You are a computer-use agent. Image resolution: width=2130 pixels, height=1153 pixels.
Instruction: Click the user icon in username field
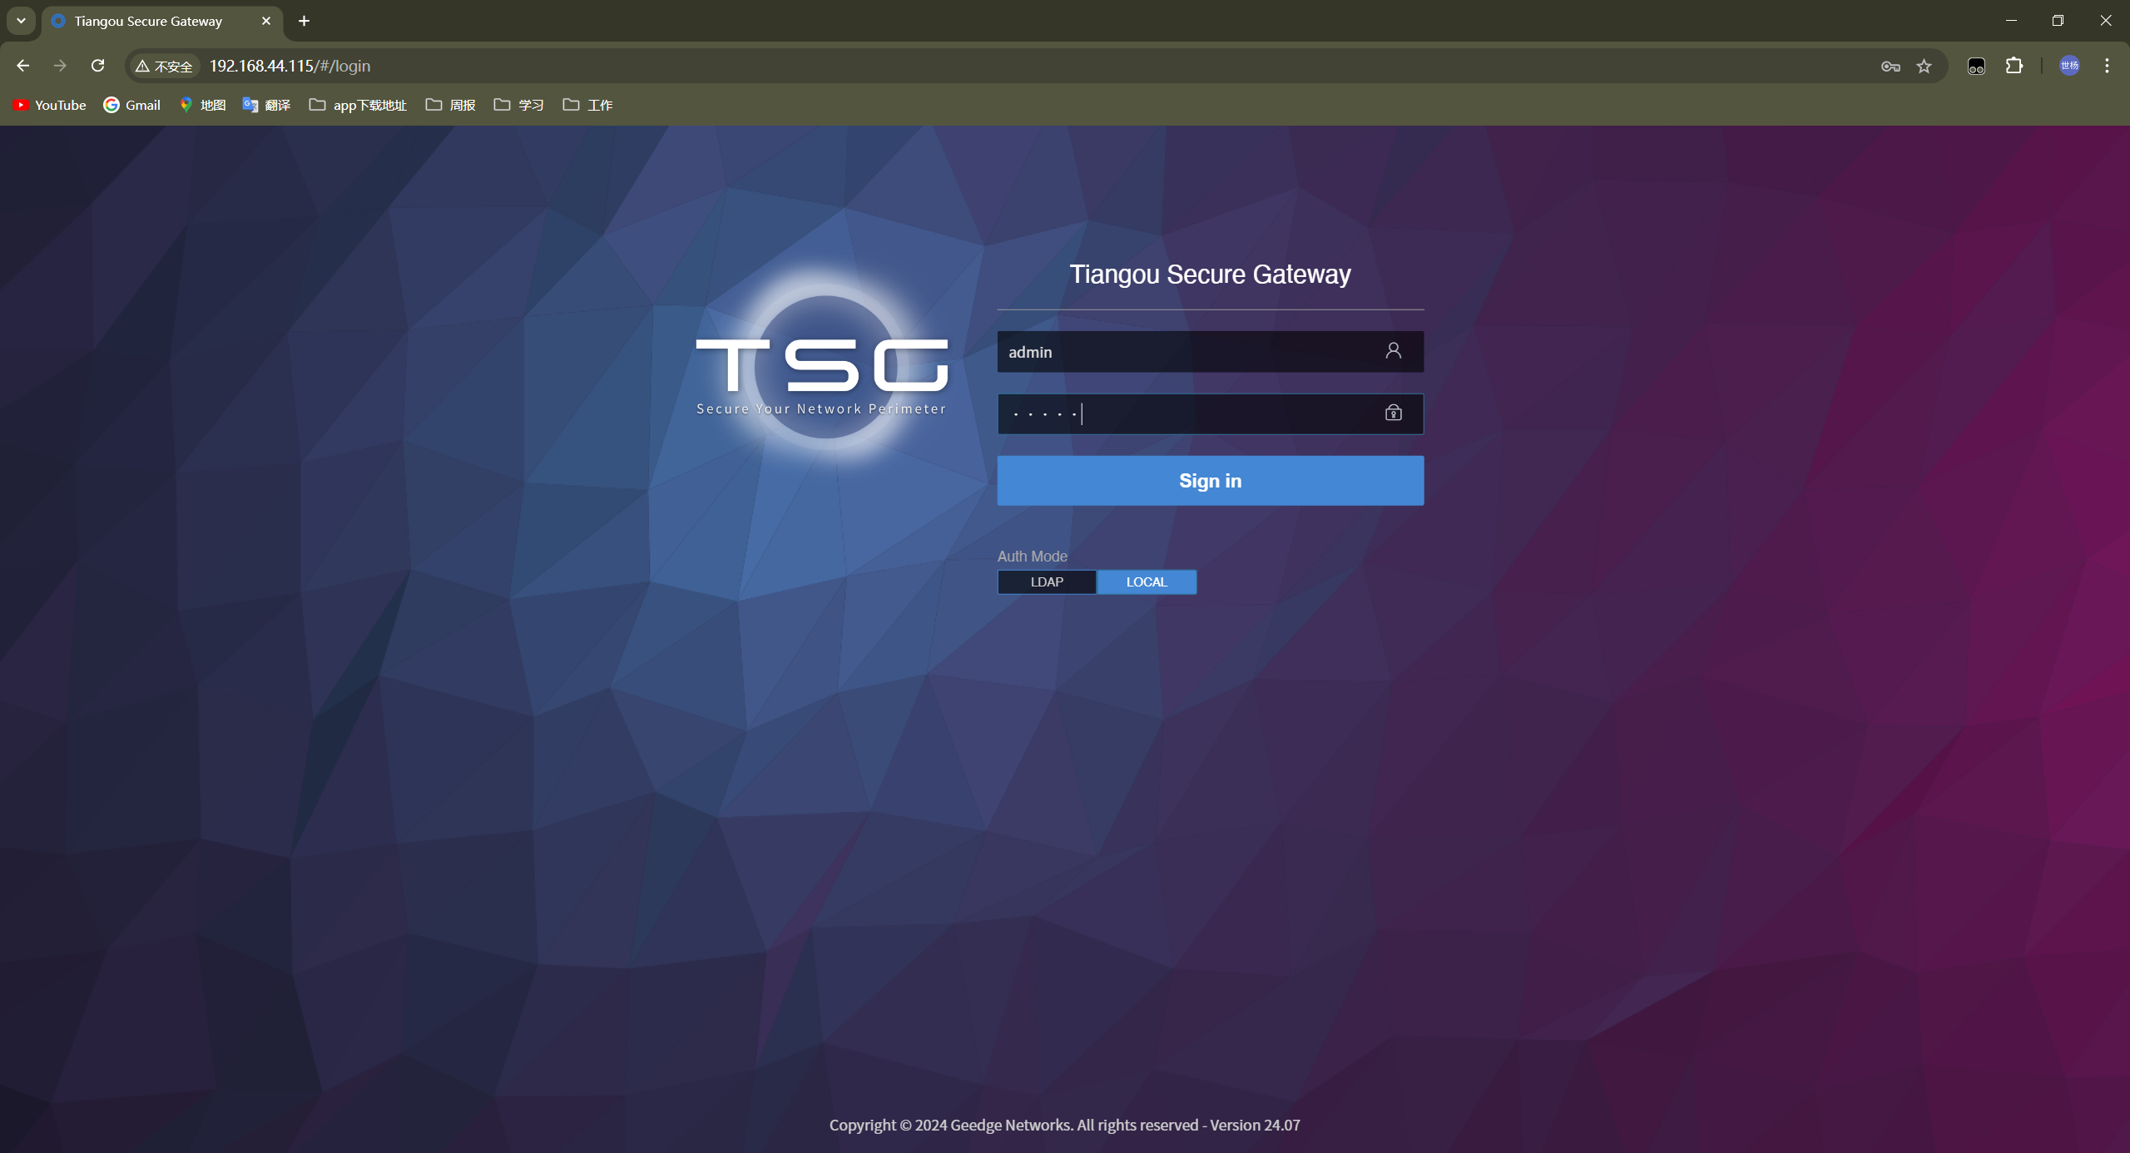click(x=1393, y=351)
